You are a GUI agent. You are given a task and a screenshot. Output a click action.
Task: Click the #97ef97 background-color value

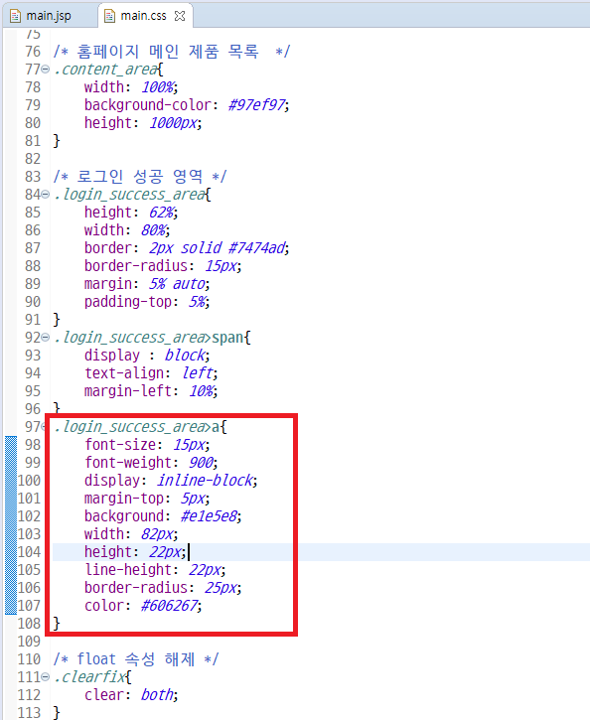pos(256,105)
